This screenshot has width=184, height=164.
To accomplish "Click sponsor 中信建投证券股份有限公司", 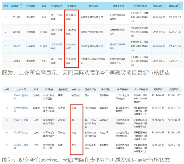I will [x=93, y=61].
